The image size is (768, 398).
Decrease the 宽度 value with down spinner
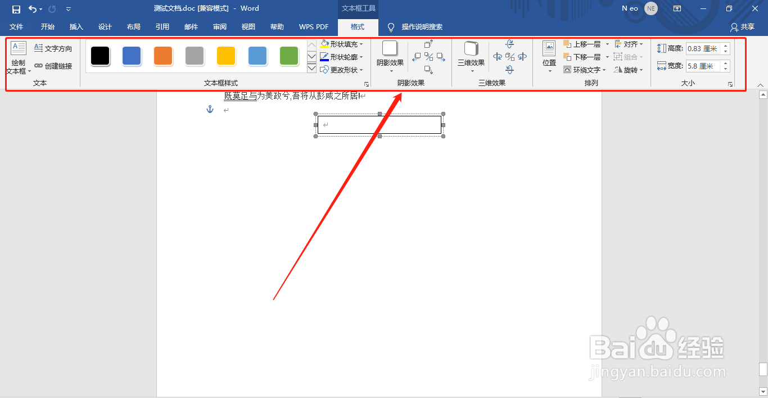725,69
